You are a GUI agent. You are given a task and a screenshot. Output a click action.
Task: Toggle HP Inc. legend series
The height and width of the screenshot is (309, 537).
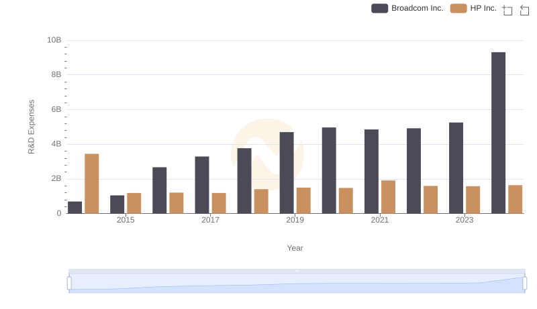pos(473,8)
